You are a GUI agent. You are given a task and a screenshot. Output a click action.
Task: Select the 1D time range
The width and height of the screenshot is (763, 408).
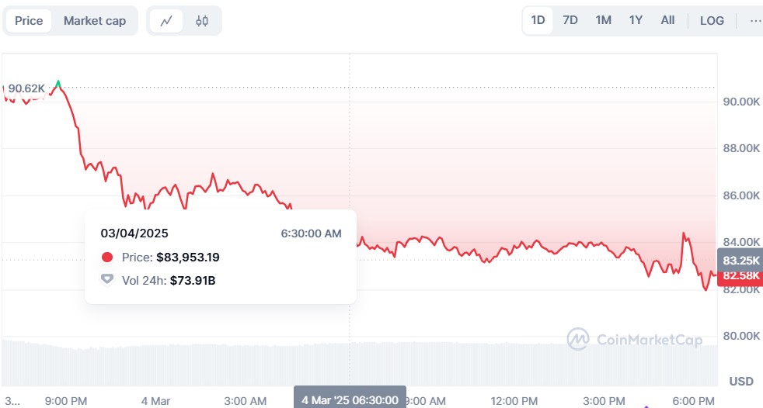[538, 20]
